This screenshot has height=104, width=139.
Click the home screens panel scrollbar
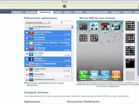coord(138,49)
